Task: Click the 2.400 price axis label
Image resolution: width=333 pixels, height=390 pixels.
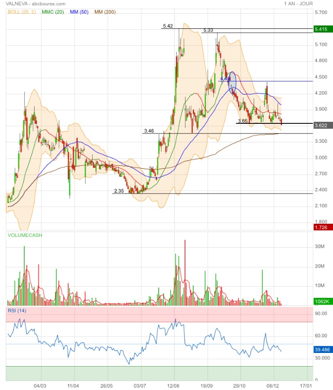Action: tap(321, 190)
